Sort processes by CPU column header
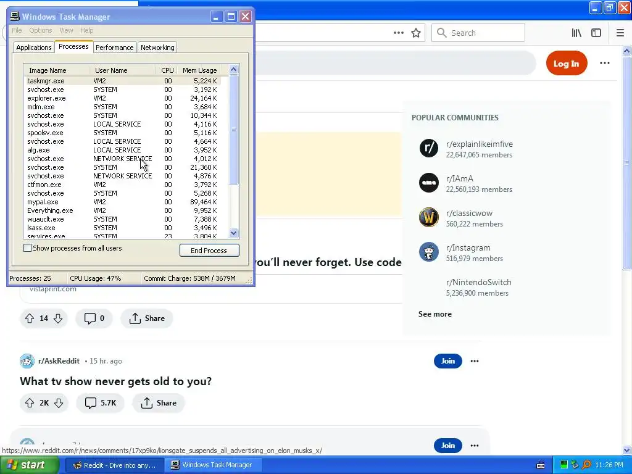The width and height of the screenshot is (632, 474). coord(167,70)
